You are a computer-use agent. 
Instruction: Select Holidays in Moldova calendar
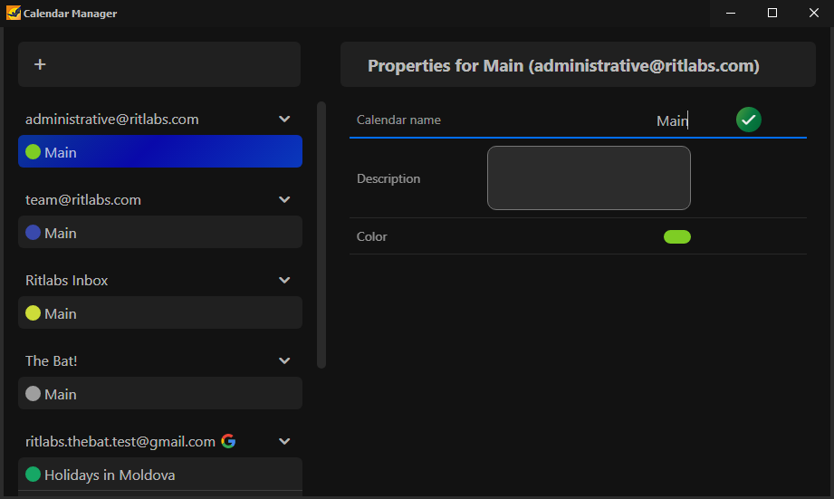[160, 474]
